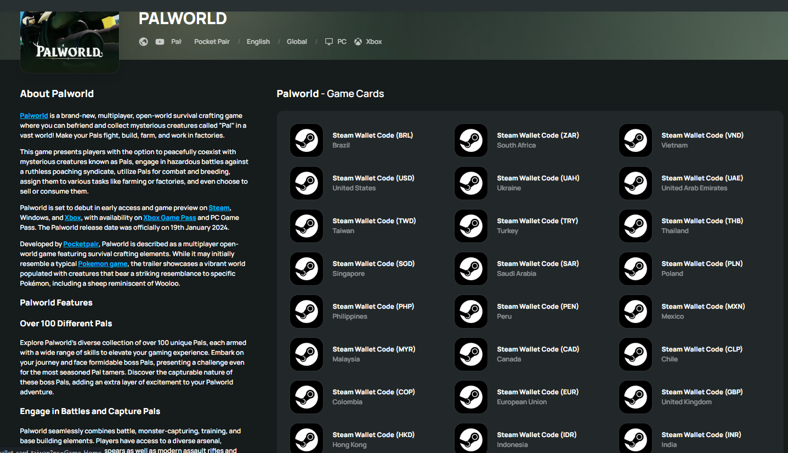Open Steam Wallet Code (UAE) title
The image size is (788, 453).
[702, 178]
